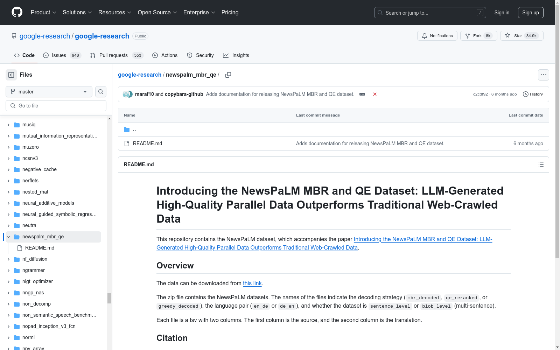Open the GitHub homepage logo

(x=17, y=12)
